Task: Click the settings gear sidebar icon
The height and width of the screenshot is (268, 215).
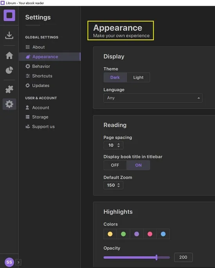Action: (x=9, y=104)
